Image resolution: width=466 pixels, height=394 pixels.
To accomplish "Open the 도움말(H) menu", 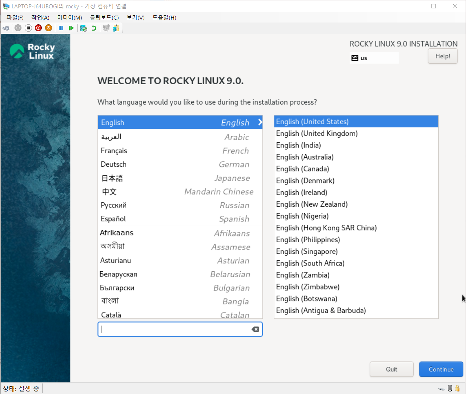I will click(164, 17).
